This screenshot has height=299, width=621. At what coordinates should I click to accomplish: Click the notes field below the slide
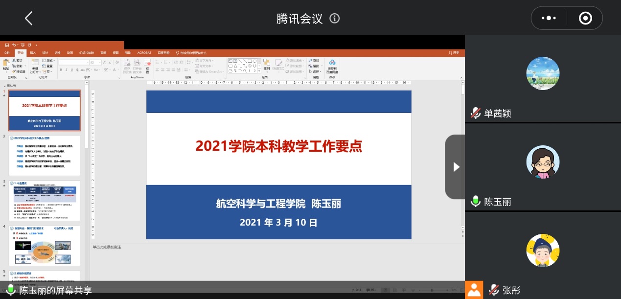pyautogui.click(x=274, y=247)
